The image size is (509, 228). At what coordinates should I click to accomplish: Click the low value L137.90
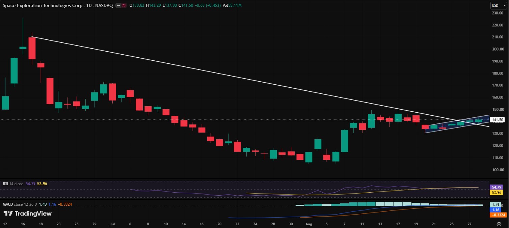170,6
